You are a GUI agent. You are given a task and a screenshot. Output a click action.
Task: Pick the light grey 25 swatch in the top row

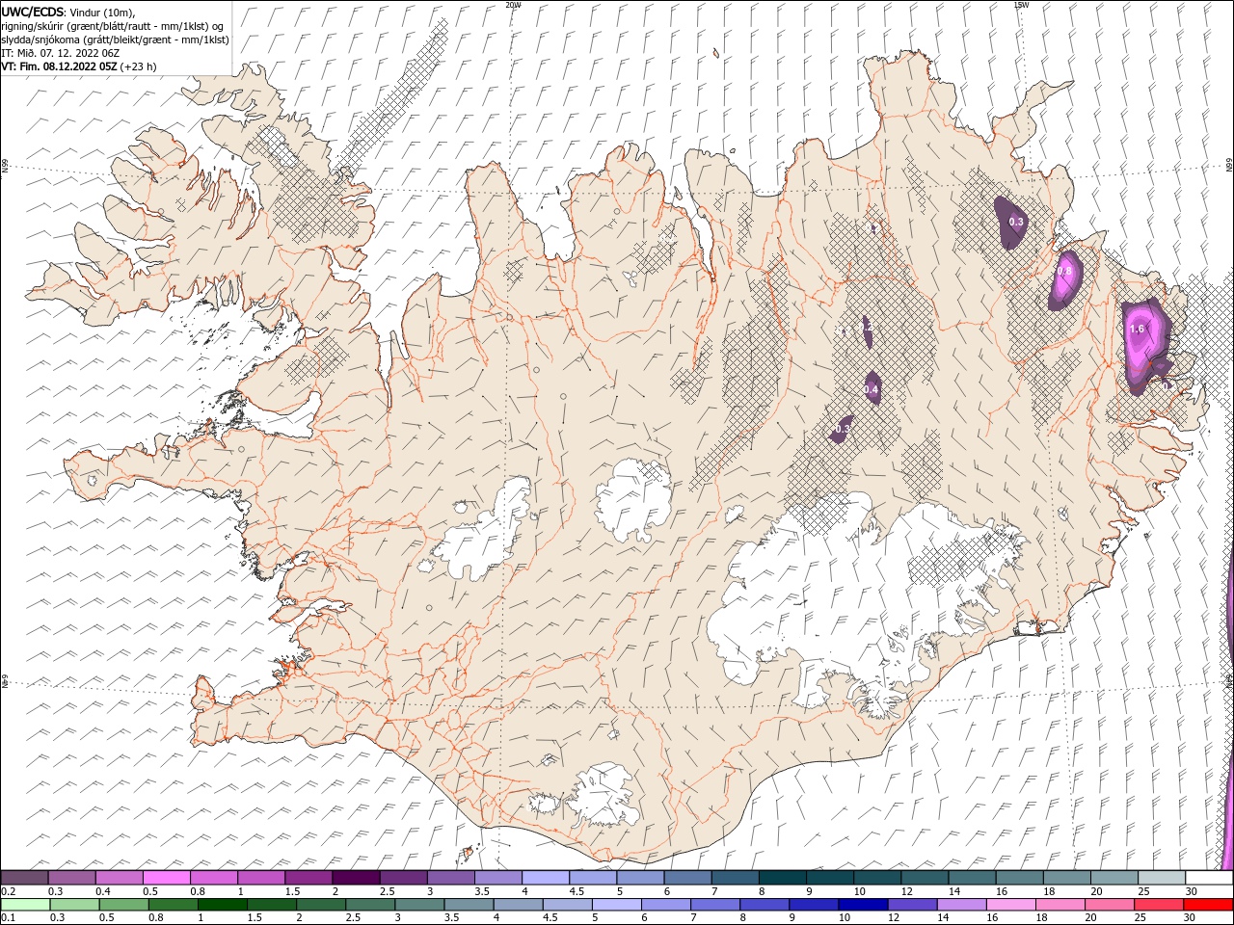tap(1163, 878)
